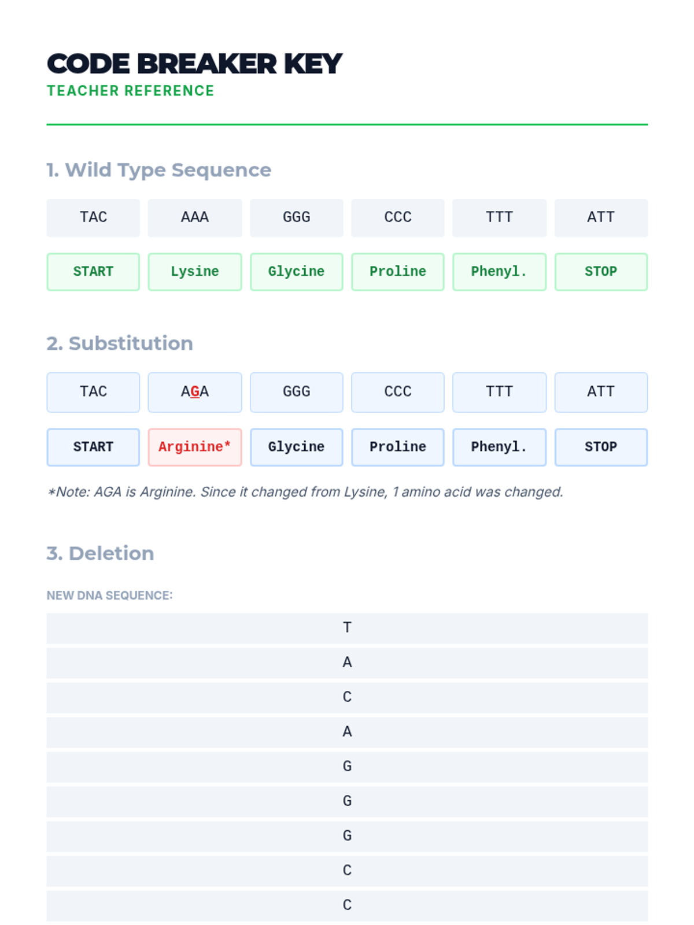Click the blue START box in Substitution
Screen dimensions: 694x925
coord(93,447)
